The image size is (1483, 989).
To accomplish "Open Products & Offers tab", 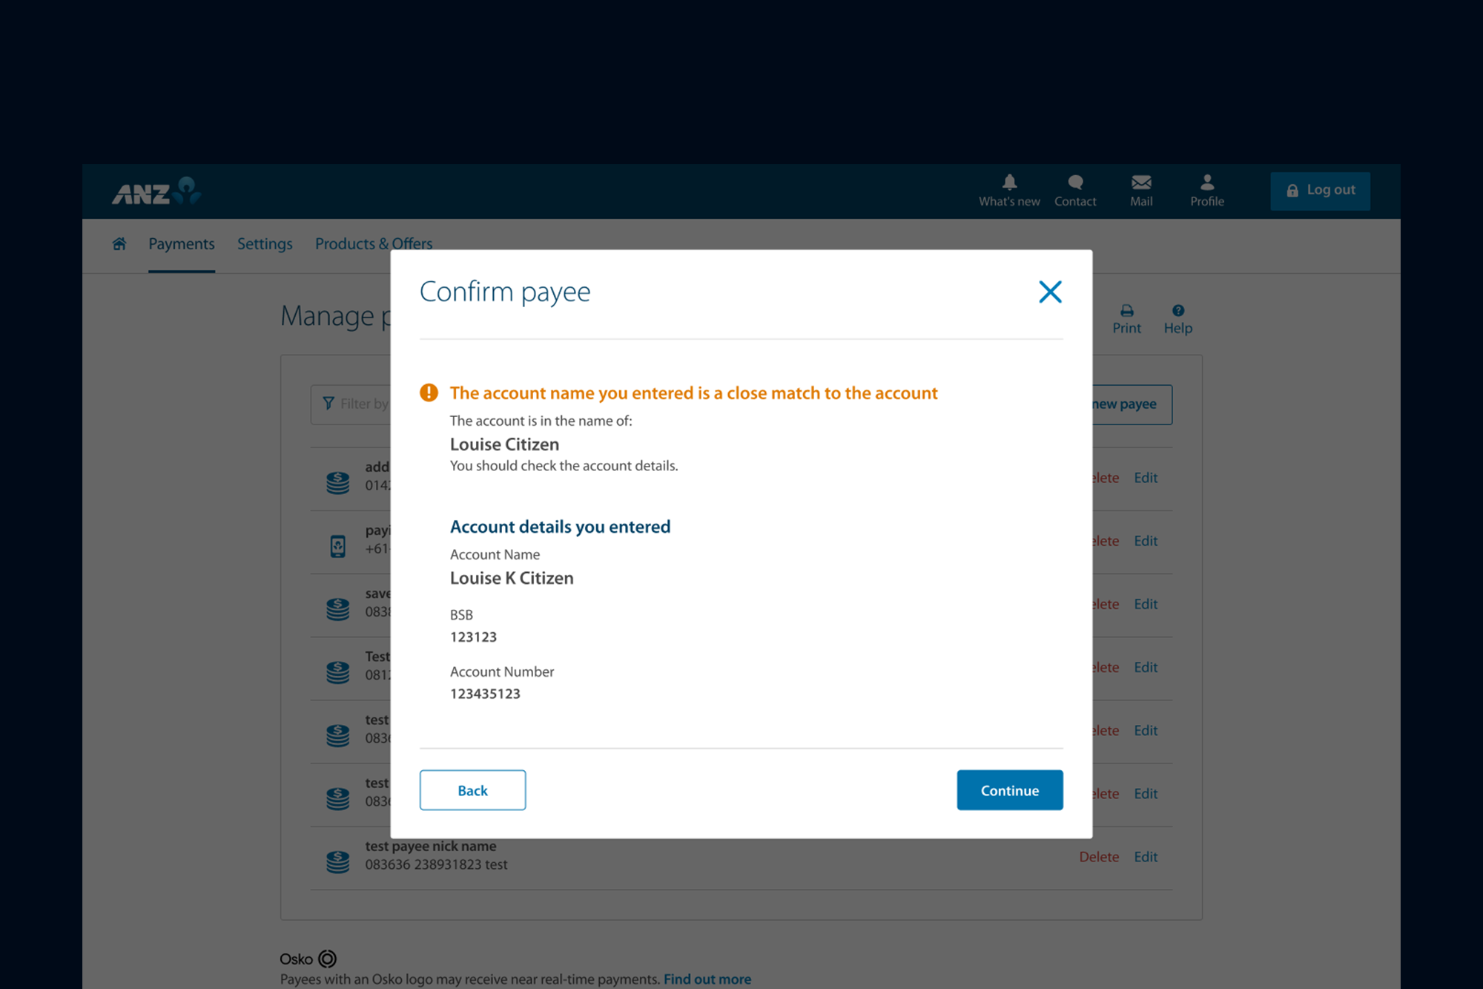I will coord(374,244).
